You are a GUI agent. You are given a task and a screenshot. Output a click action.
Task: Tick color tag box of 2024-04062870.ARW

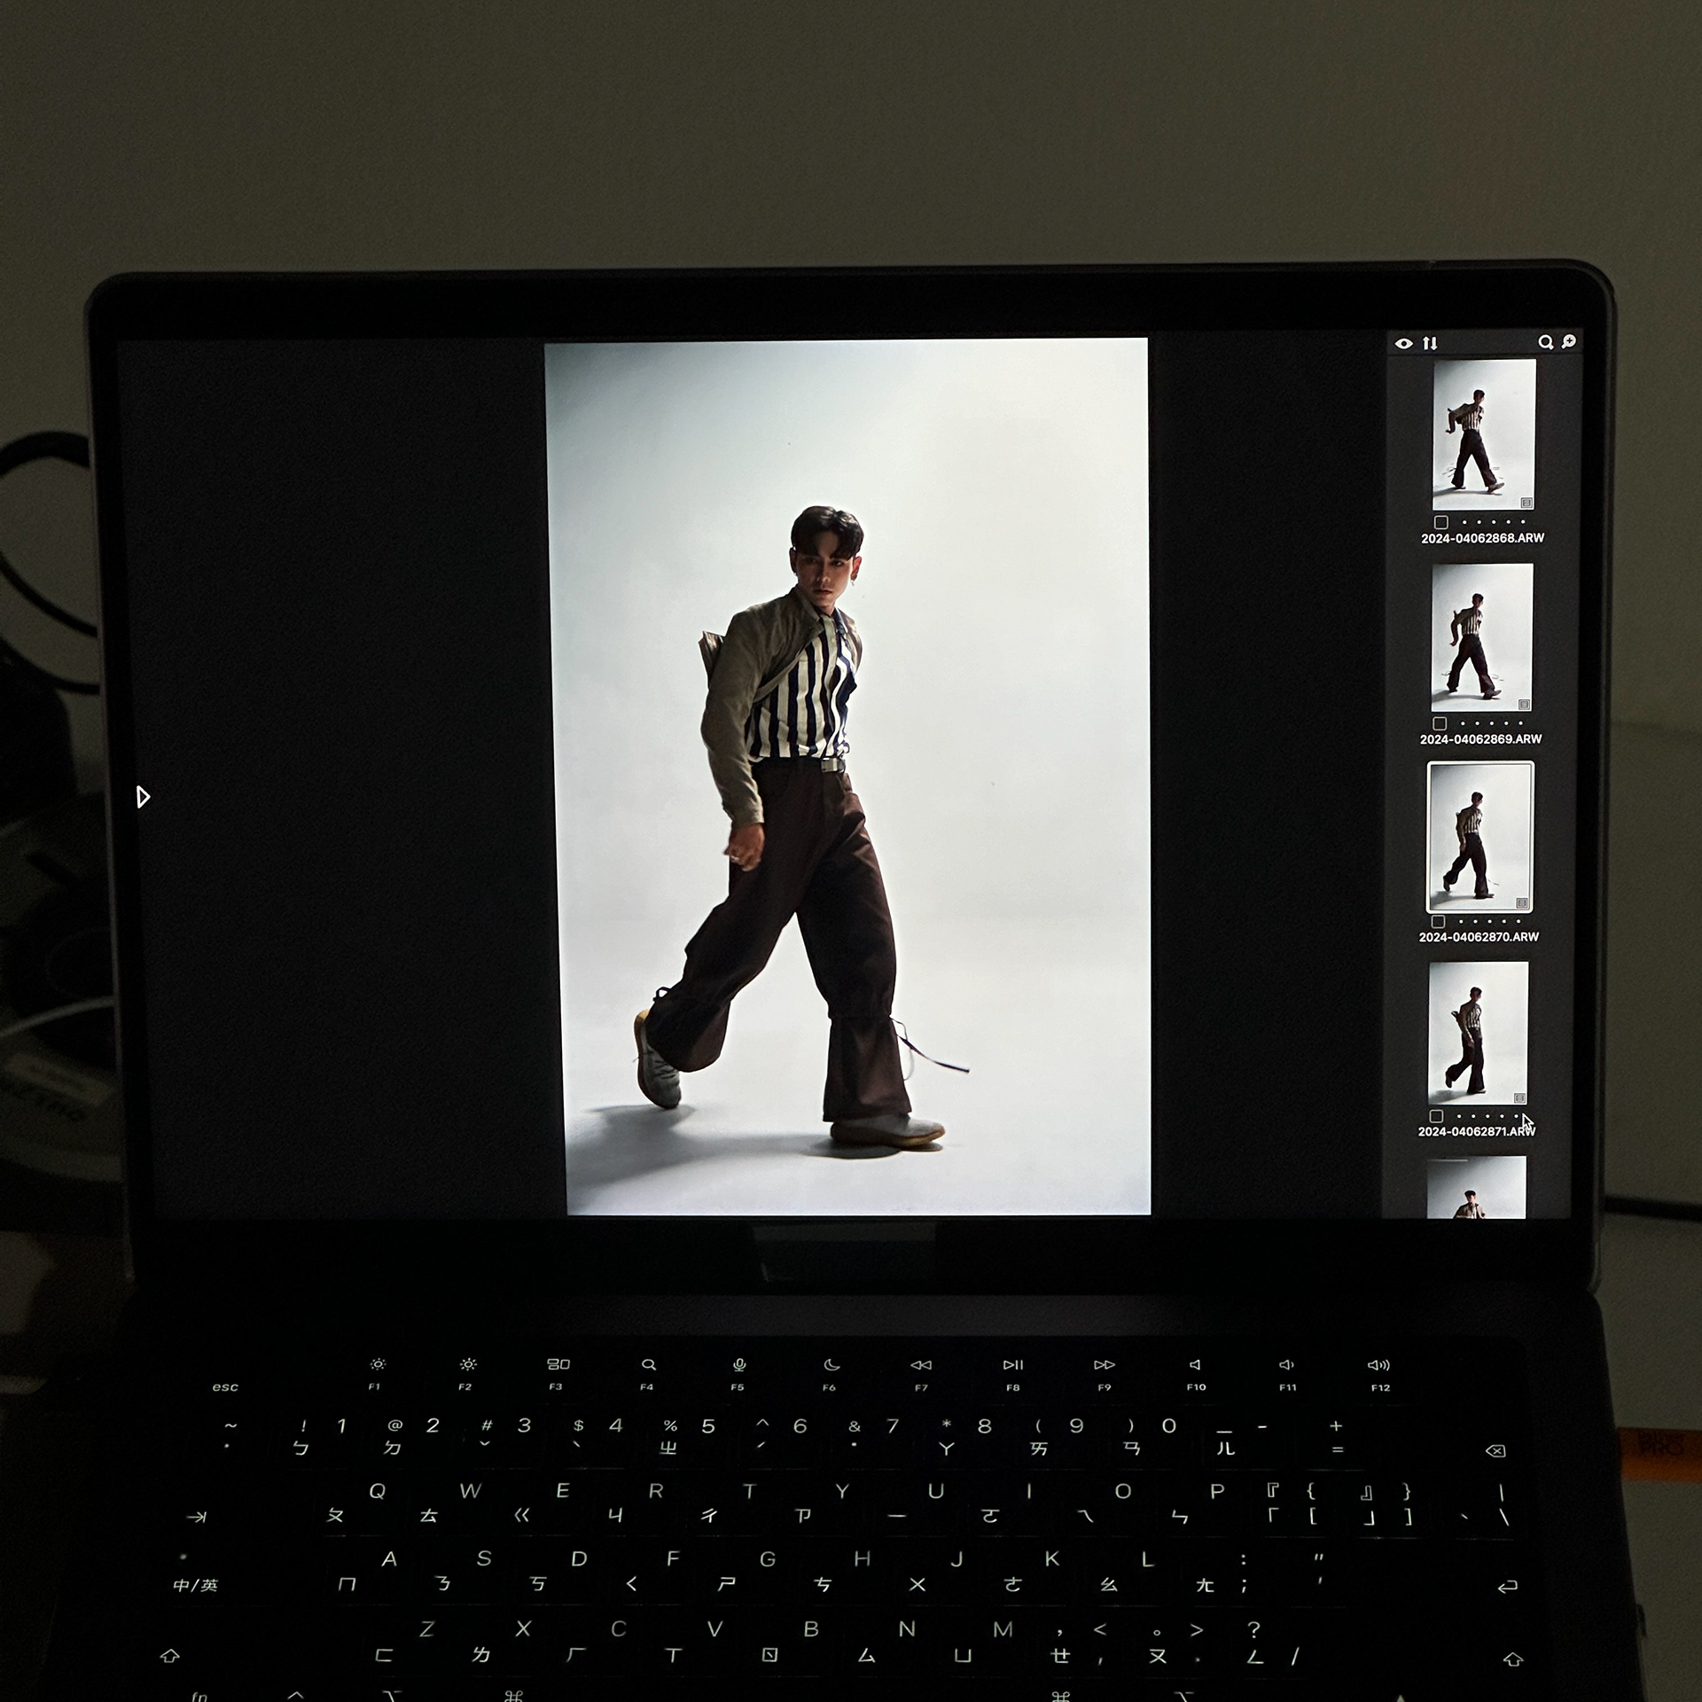[x=1438, y=922]
